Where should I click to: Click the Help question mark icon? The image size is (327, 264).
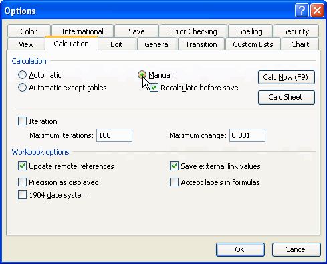[302, 11]
